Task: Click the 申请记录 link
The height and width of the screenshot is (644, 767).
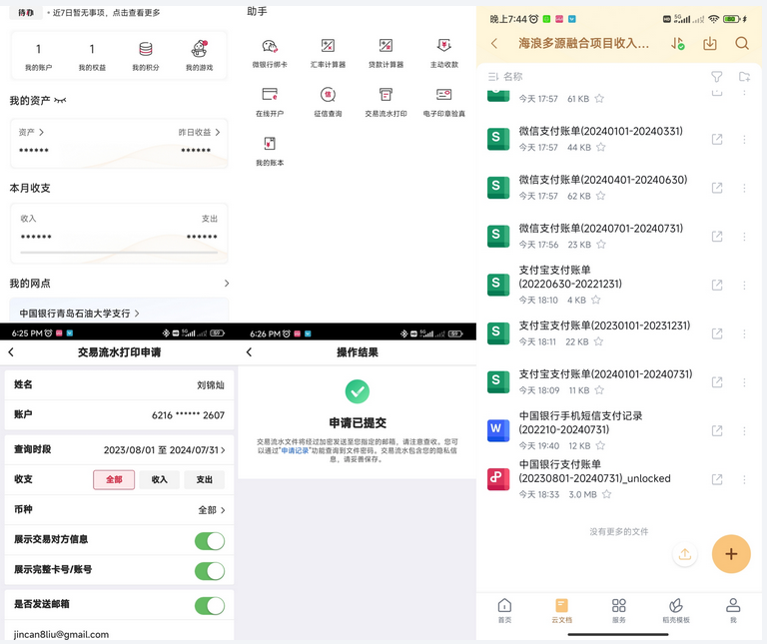Action: coord(295,450)
